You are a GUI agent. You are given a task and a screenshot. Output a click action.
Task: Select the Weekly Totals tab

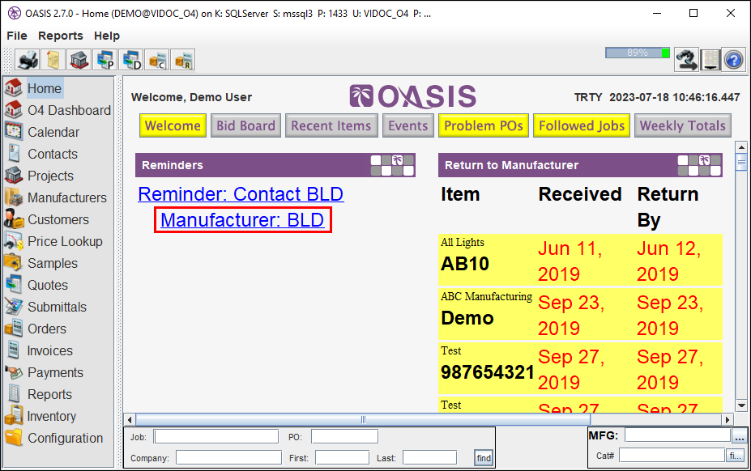[x=683, y=125]
